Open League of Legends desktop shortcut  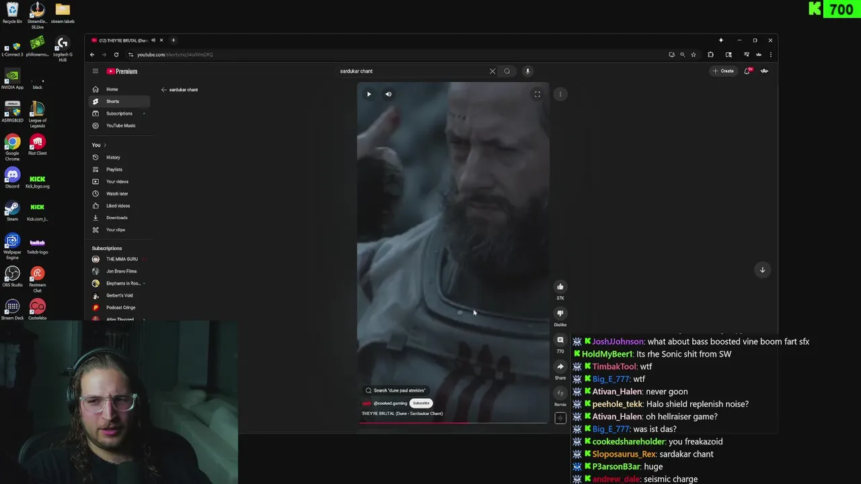37,113
